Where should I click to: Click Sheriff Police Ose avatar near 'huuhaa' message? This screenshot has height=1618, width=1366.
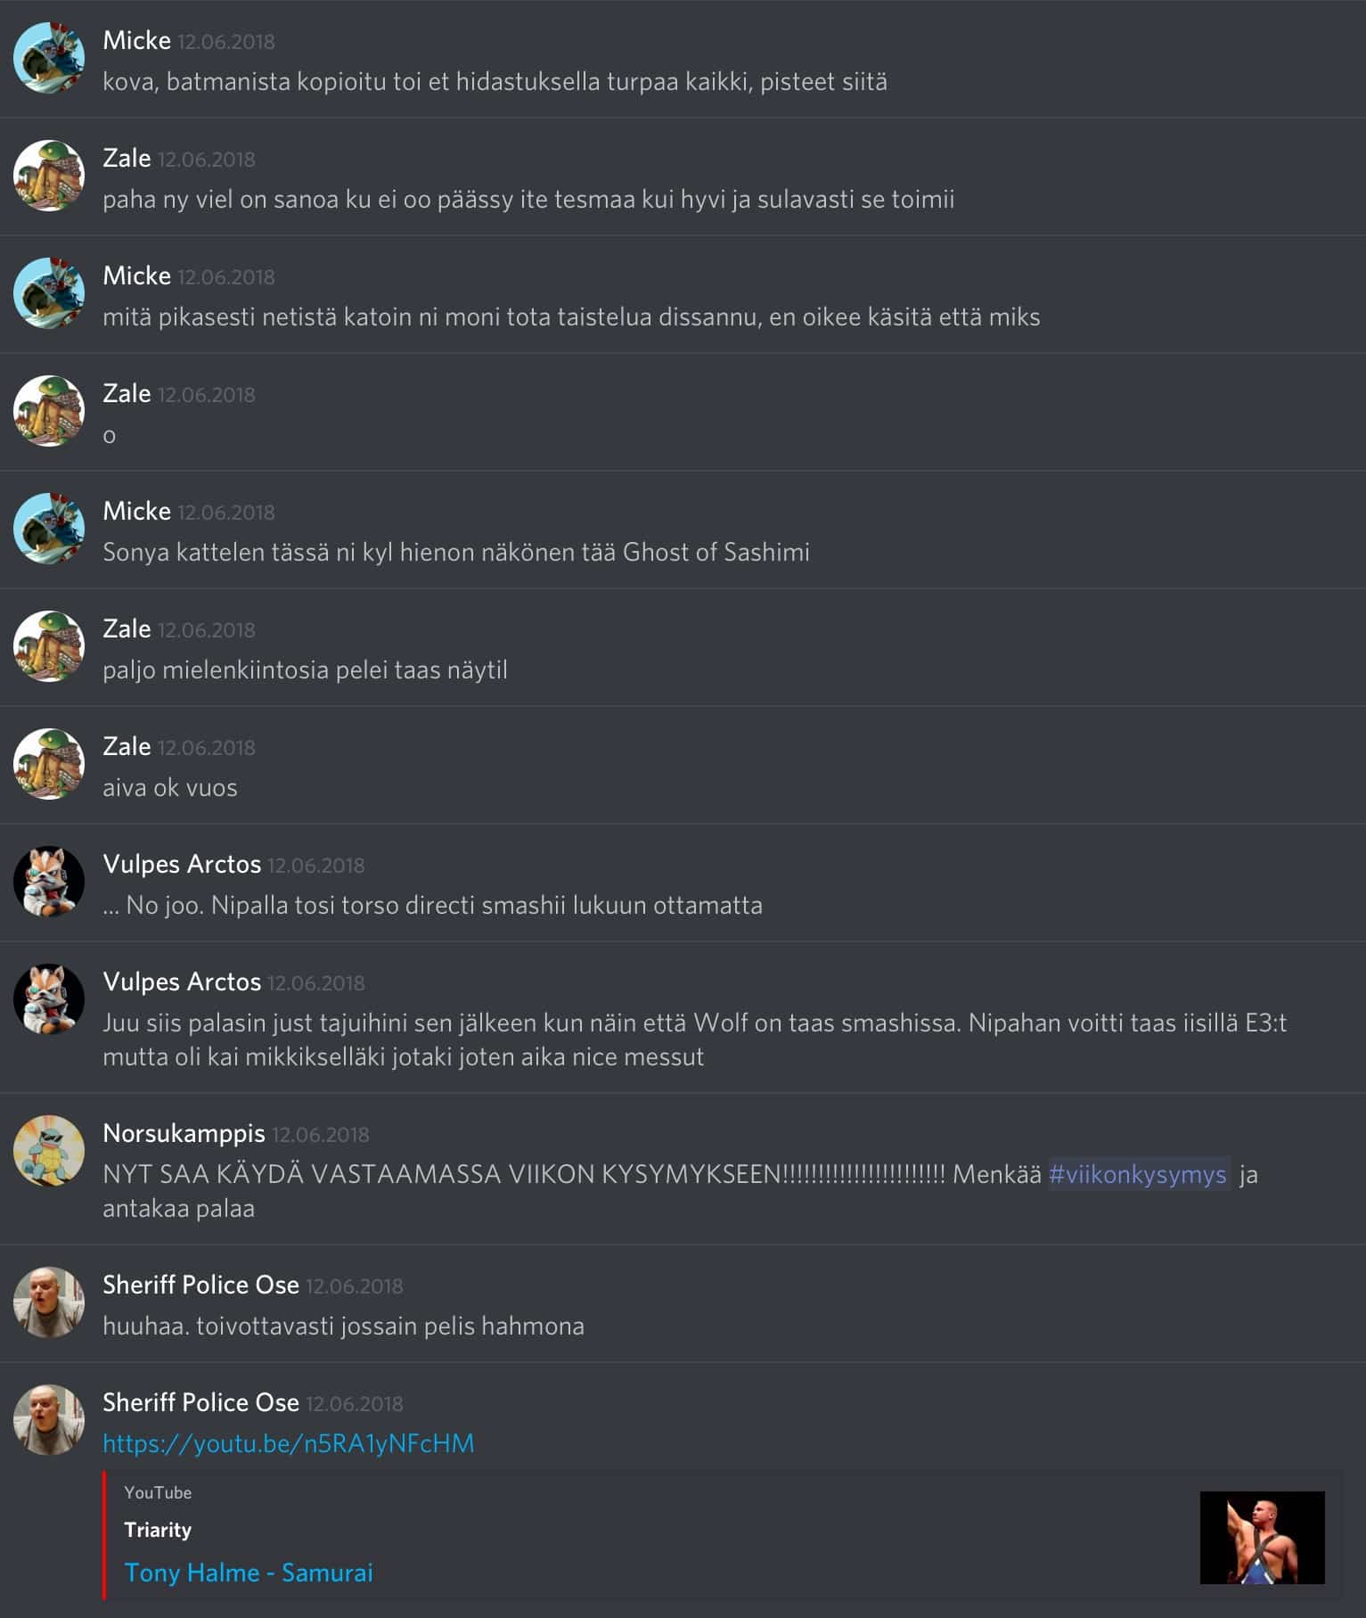[x=49, y=1302]
